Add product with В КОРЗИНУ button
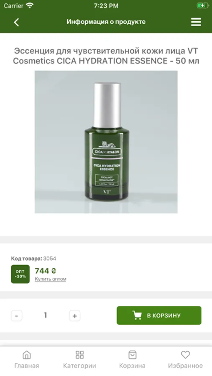The height and width of the screenshot is (376, 212). pyautogui.click(x=159, y=315)
